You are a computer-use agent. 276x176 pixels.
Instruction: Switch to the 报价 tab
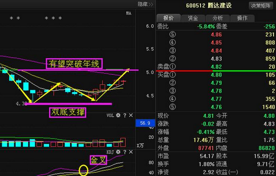(x=169, y=18)
